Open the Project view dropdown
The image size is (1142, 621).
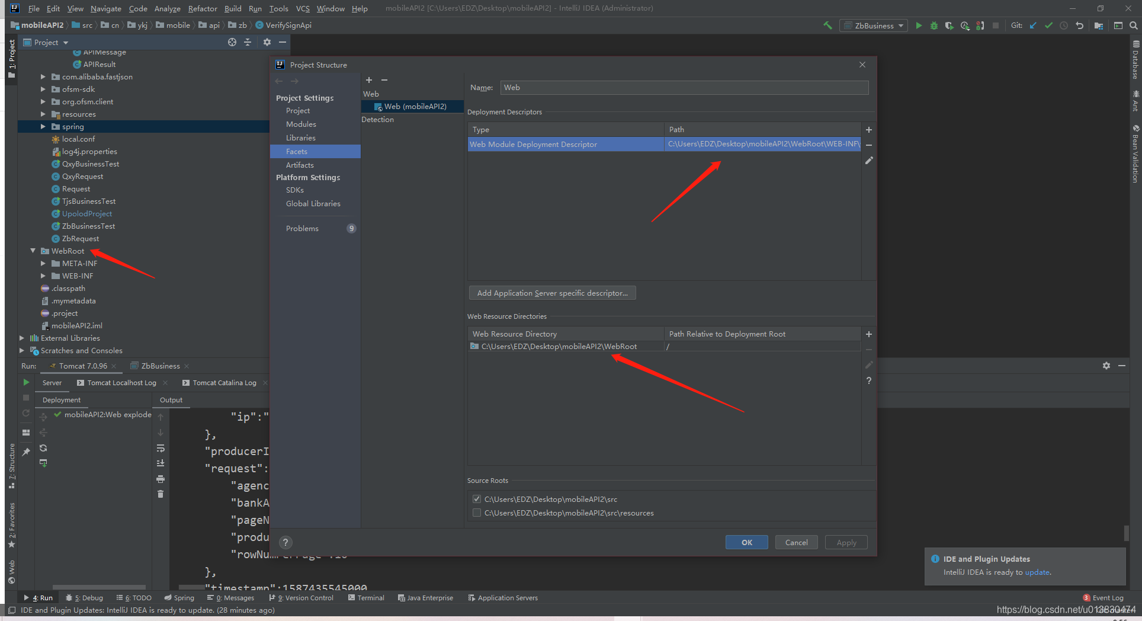(46, 42)
